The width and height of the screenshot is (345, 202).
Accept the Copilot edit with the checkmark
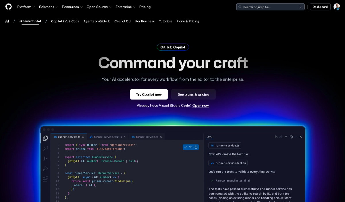pyautogui.click(x=185, y=147)
